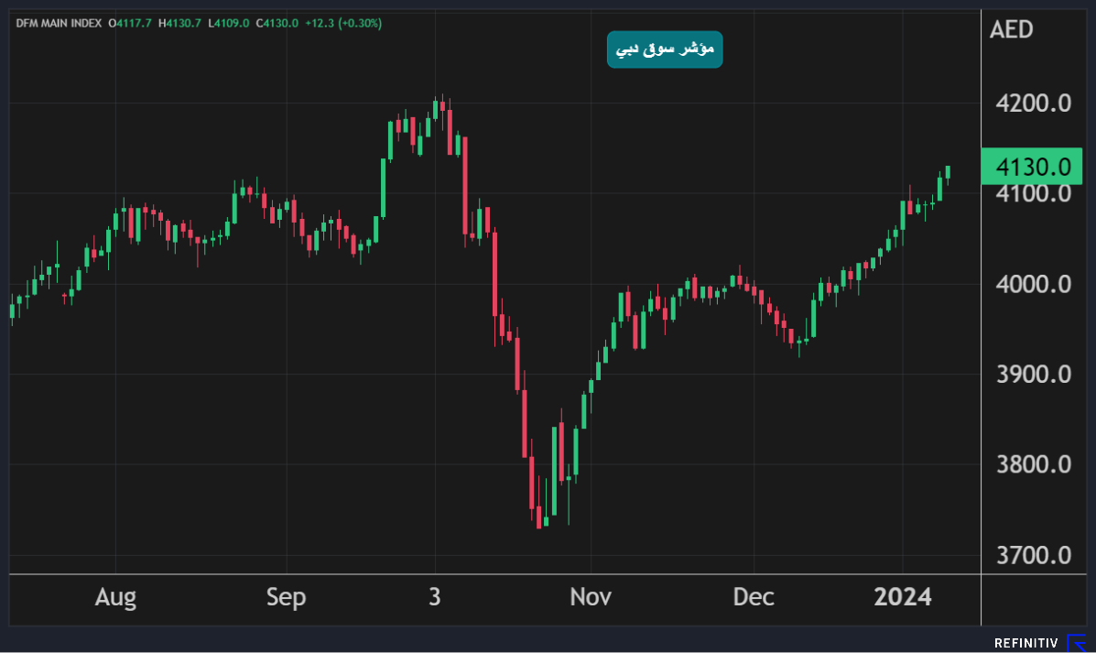Click the '3' date label on time axis
Image resolution: width=1096 pixels, height=653 pixels.
(x=434, y=598)
